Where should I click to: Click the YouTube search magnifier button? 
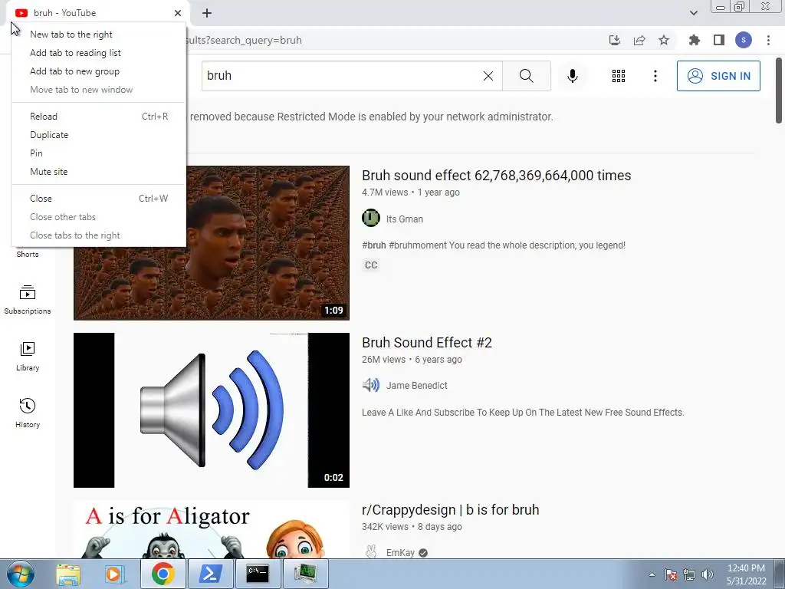[x=526, y=76]
